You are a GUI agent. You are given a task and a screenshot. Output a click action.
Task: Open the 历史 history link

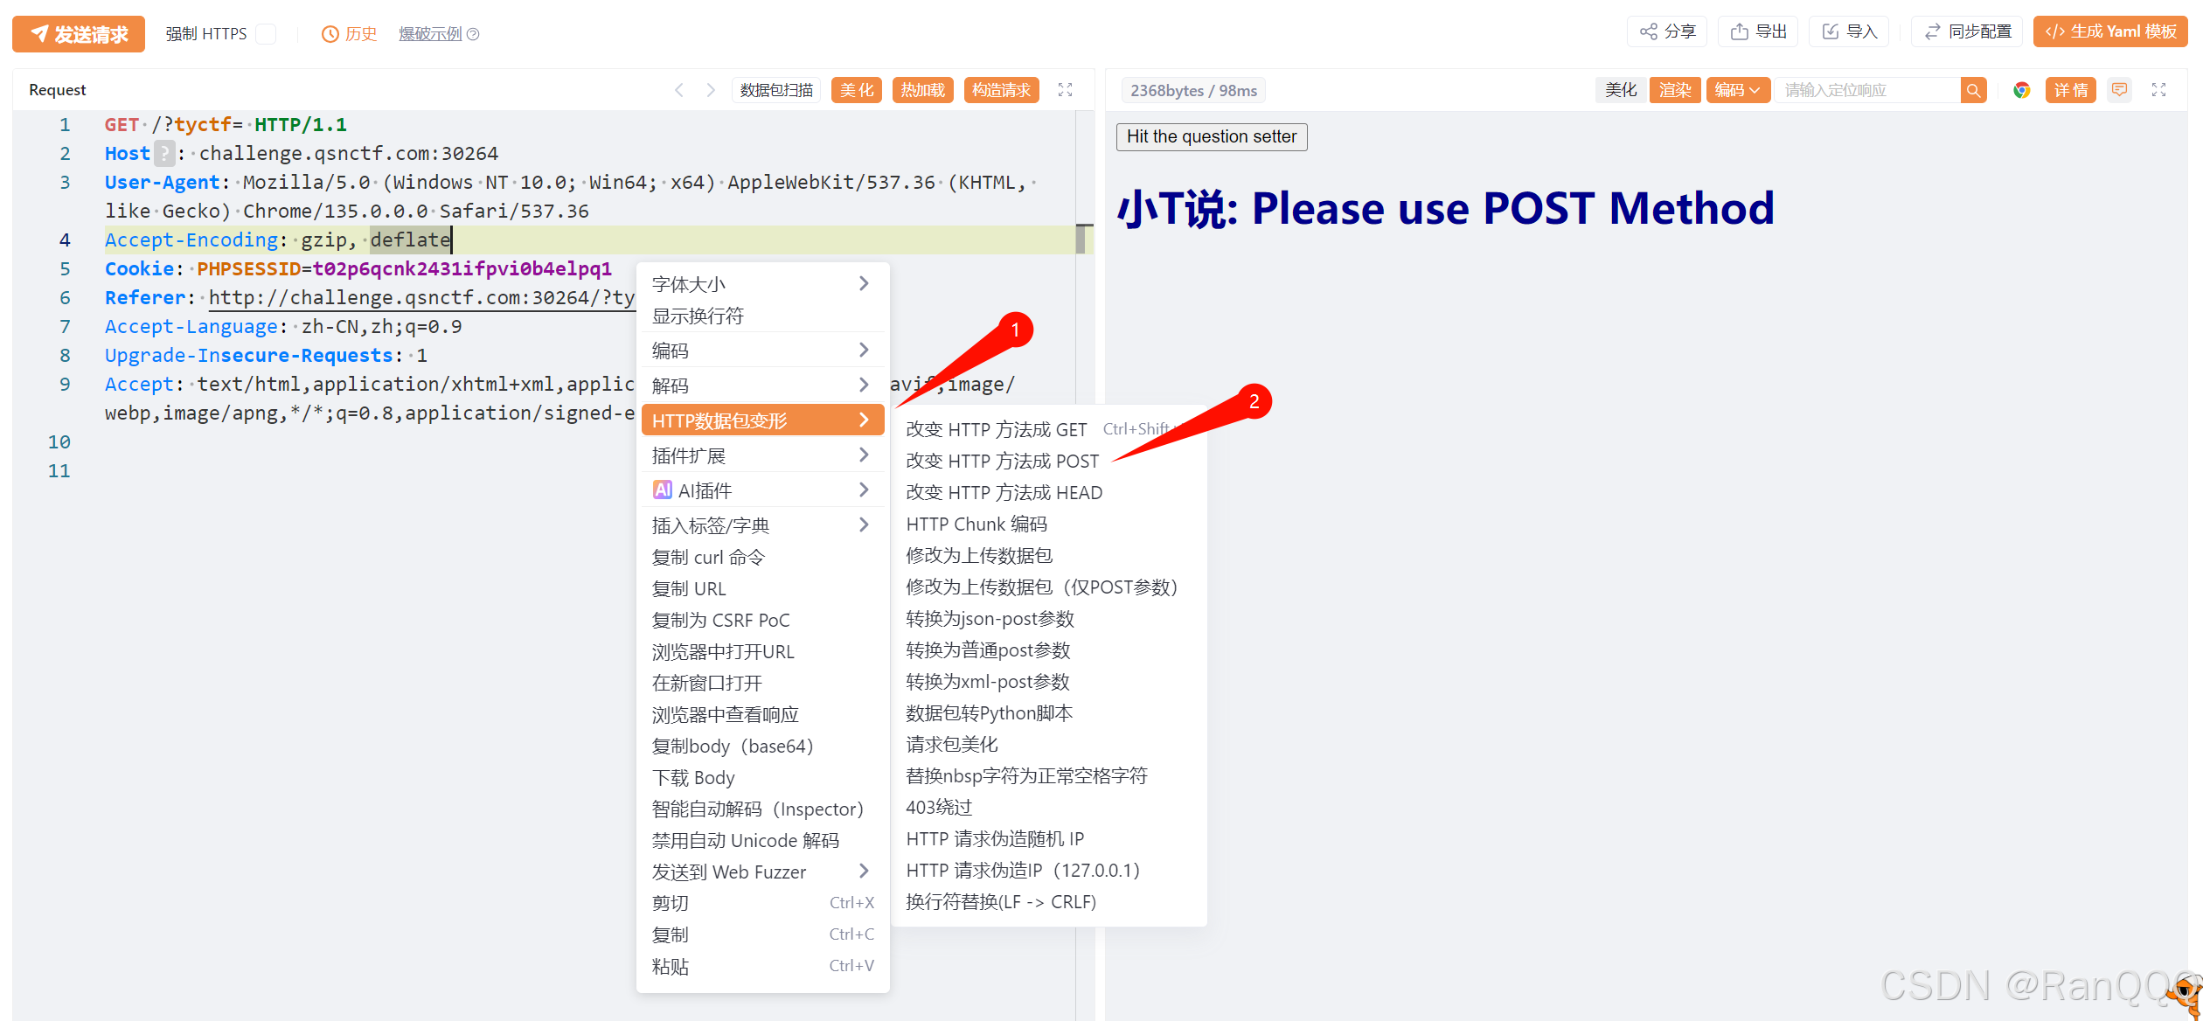coord(350,34)
